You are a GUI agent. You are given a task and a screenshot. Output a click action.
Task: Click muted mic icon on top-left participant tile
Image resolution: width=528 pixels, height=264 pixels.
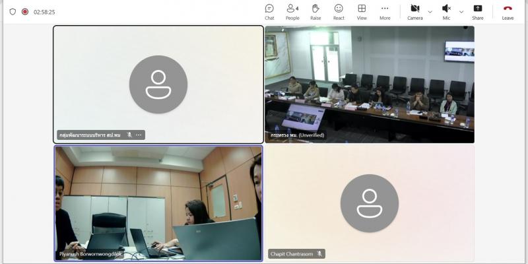(129, 135)
